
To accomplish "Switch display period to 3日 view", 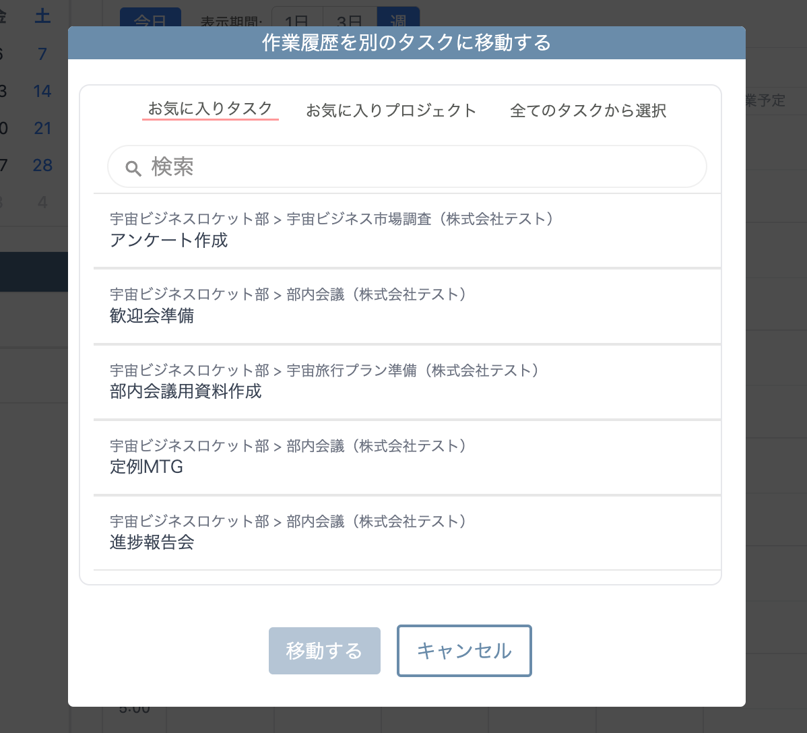I will click(345, 20).
